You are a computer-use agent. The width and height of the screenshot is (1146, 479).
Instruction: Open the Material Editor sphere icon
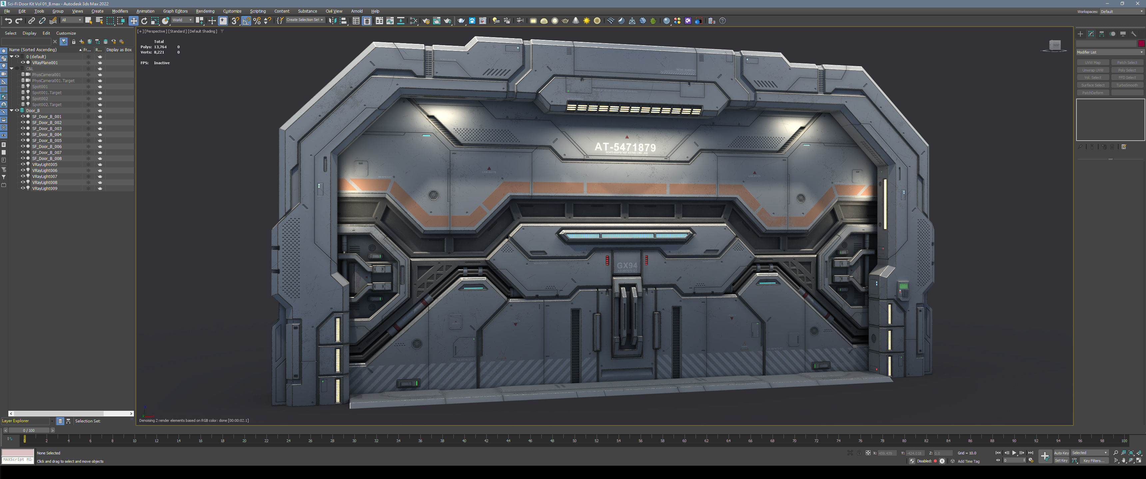pyautogui.click(x=666, y=20)
